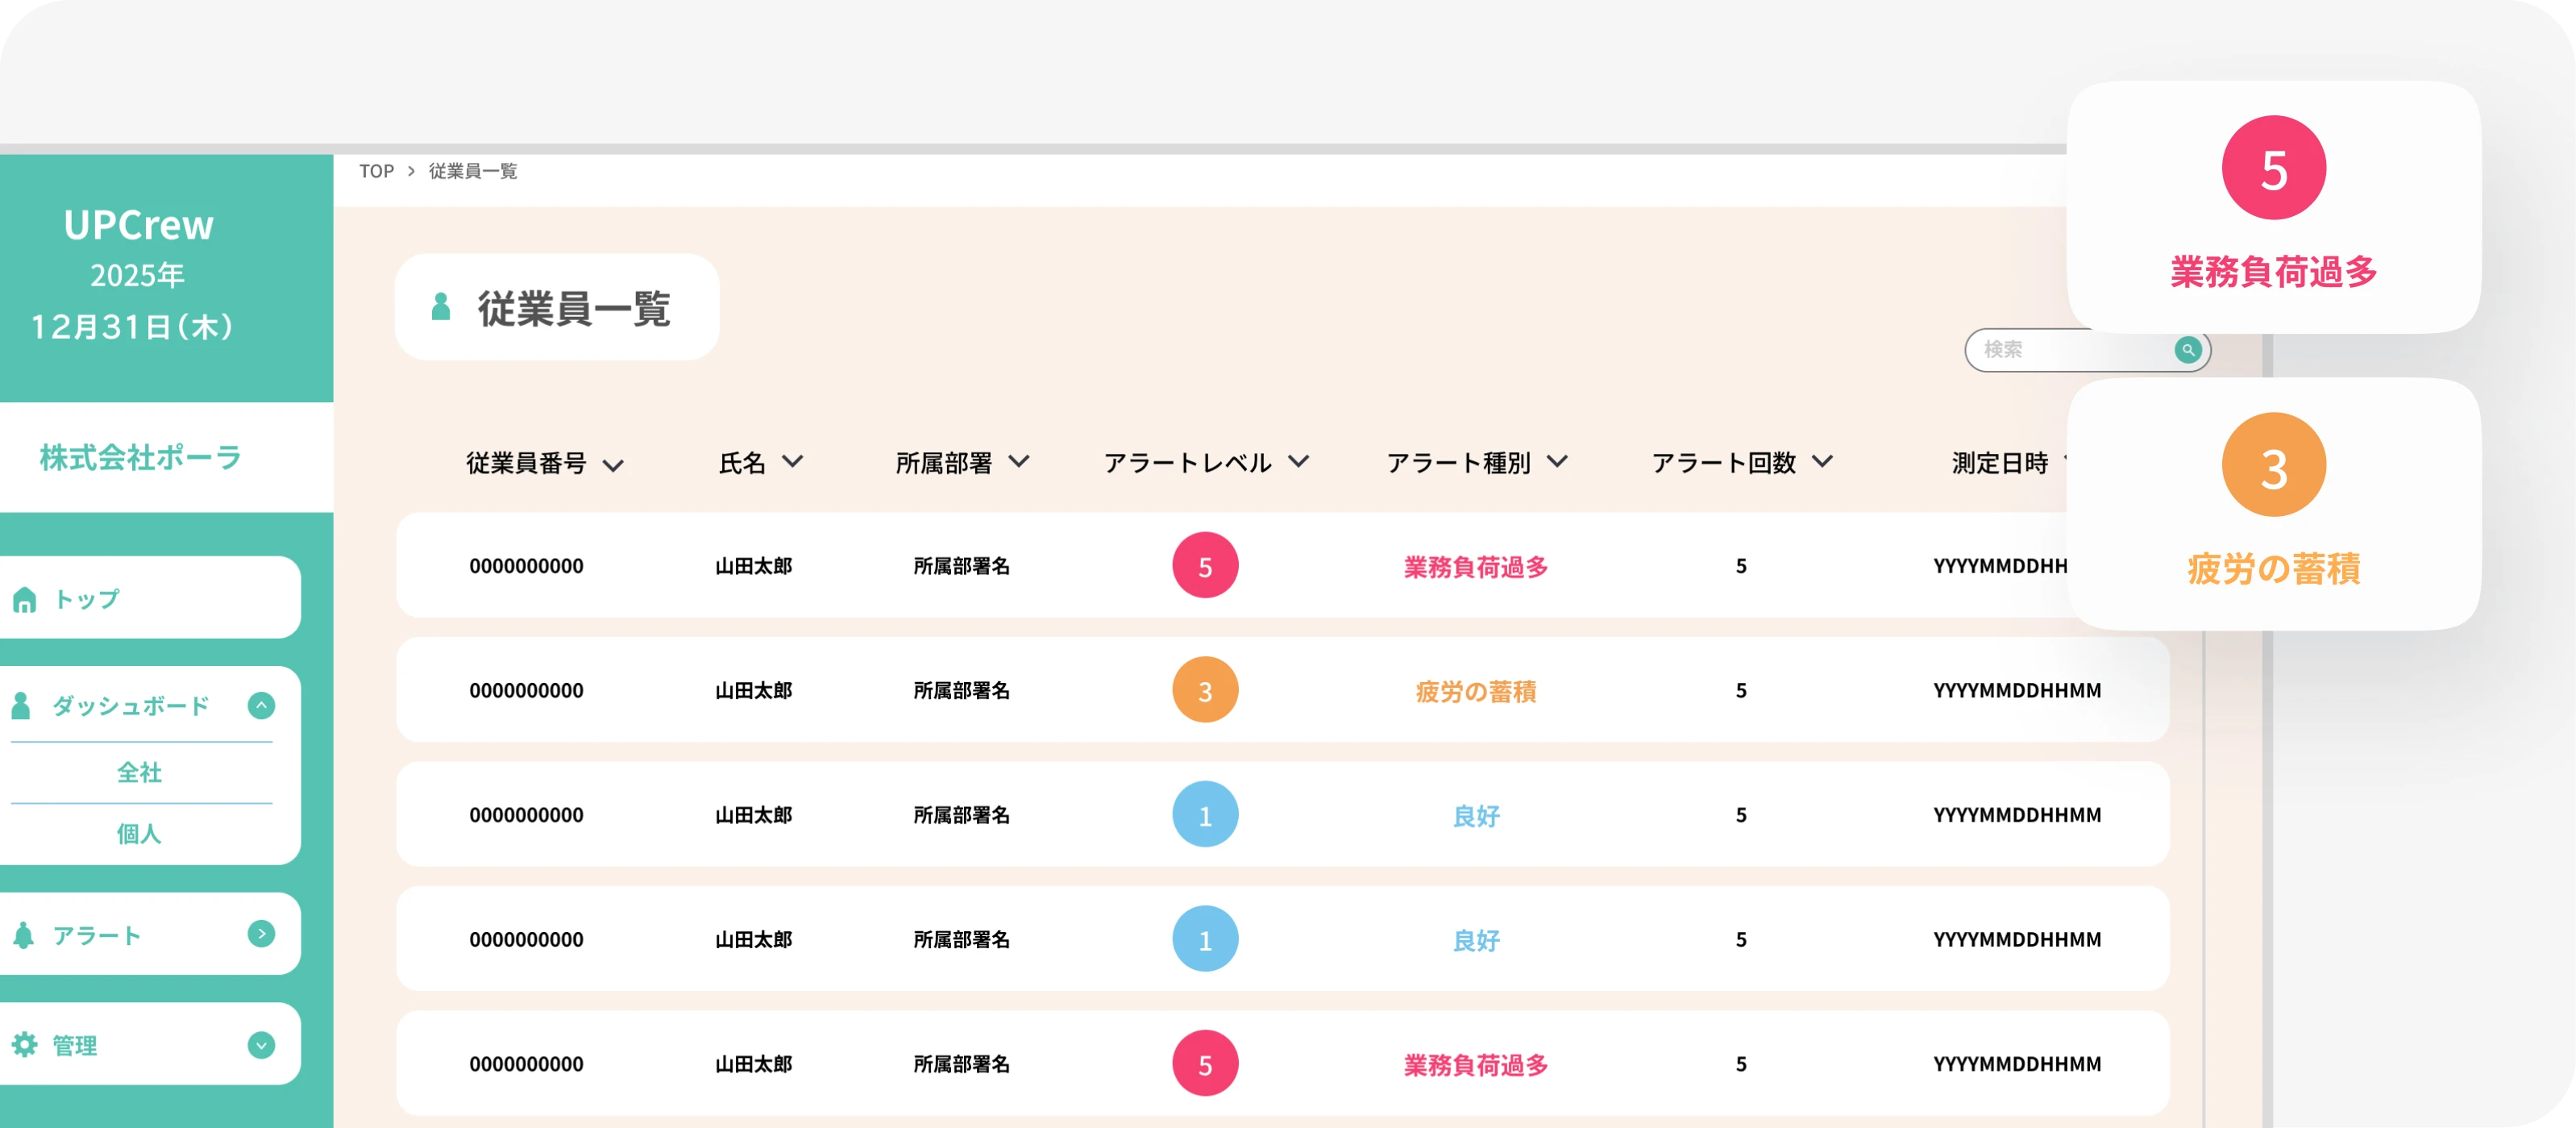This screenshot has width=2576, height=1128.
Task: Collapse the ダッシュボード section chevron
Action: click(x=262, y=705)
